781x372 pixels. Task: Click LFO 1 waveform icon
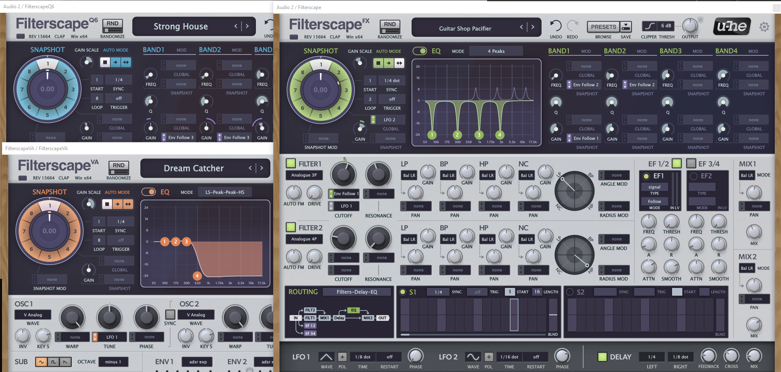326,357
